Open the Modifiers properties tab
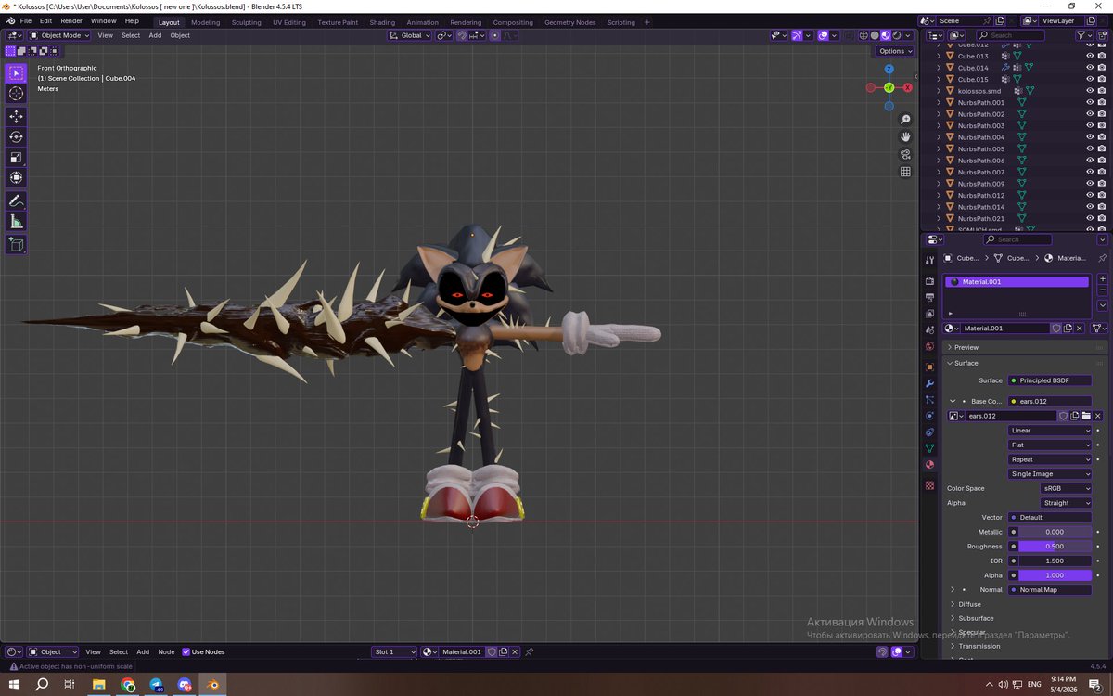The width and height of the screenshot is (1113, 696). (x=929, y=383)
